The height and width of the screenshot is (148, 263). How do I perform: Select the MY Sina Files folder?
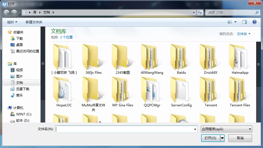[x=123, y=92]
